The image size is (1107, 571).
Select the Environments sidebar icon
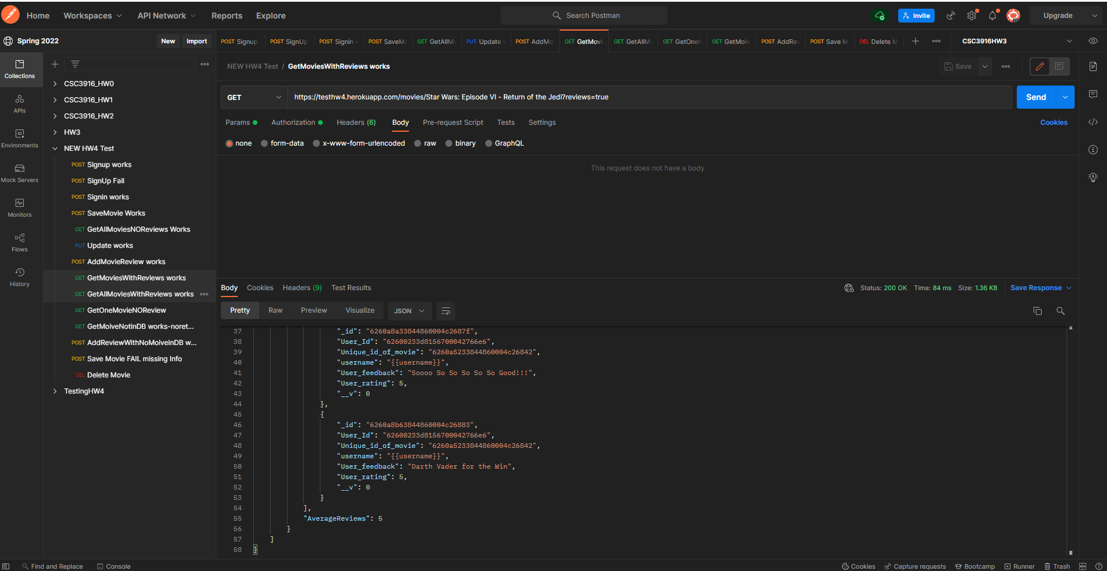[x=20, y=138]
